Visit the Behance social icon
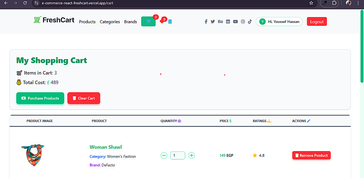This screenshot has width=364, height=178. point(220,21)
